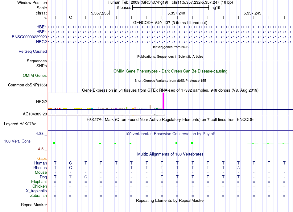Click the GTEx Gene Expression track title
The width and height of the screenshot is (293, 212).
(x=170, y=90)
